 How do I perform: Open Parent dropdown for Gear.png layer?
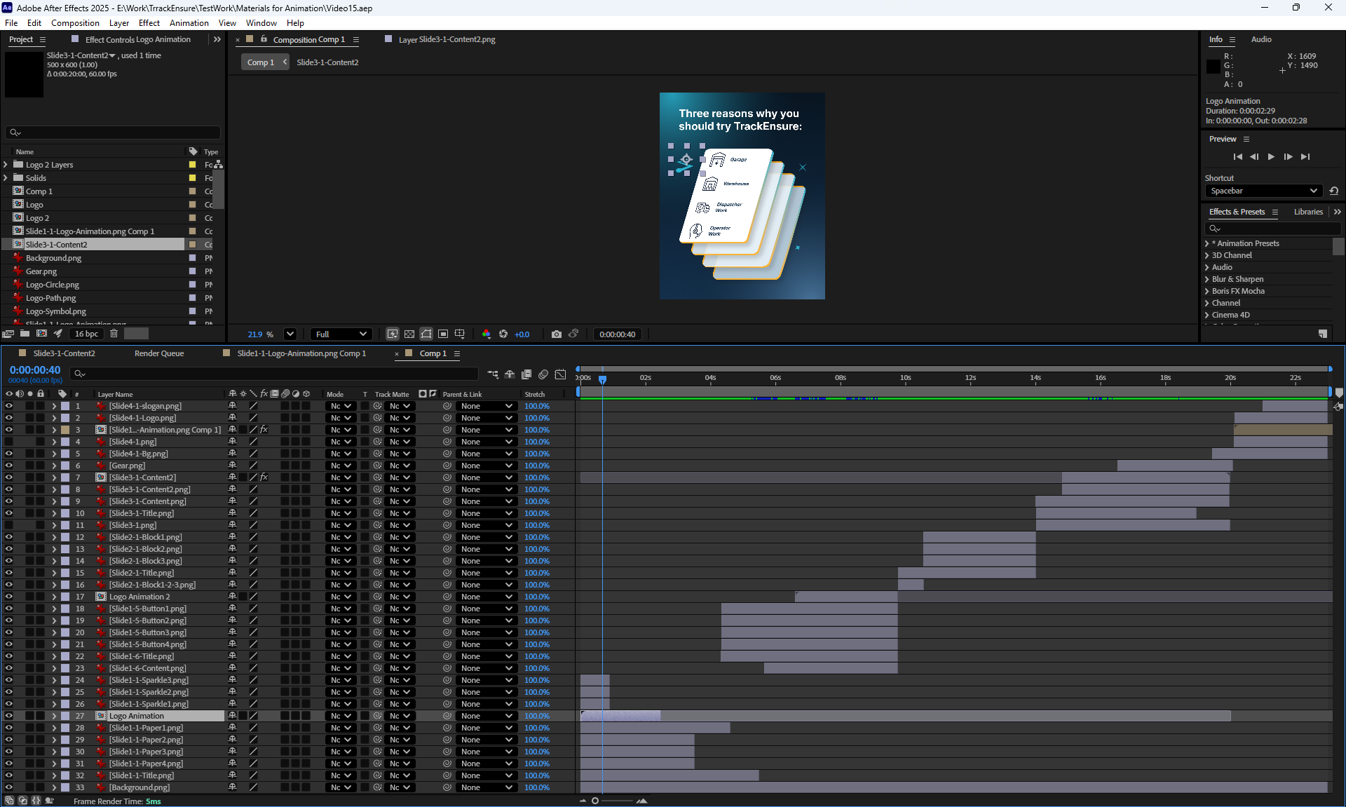(487, 466)
